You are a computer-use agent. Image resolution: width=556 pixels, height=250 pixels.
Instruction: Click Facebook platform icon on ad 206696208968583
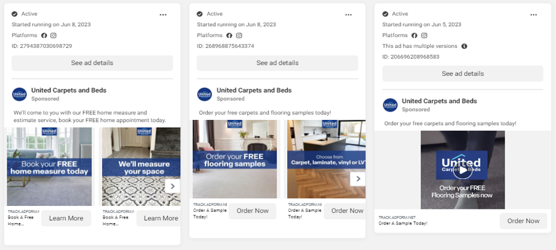(414, 35)
